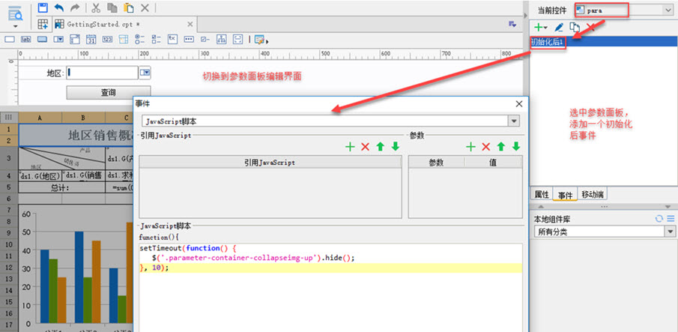This screenshot has width=678, height=332.
Task: Select the single checkbox widget tool
Action: pyautogui.click(x=205, y=39)
